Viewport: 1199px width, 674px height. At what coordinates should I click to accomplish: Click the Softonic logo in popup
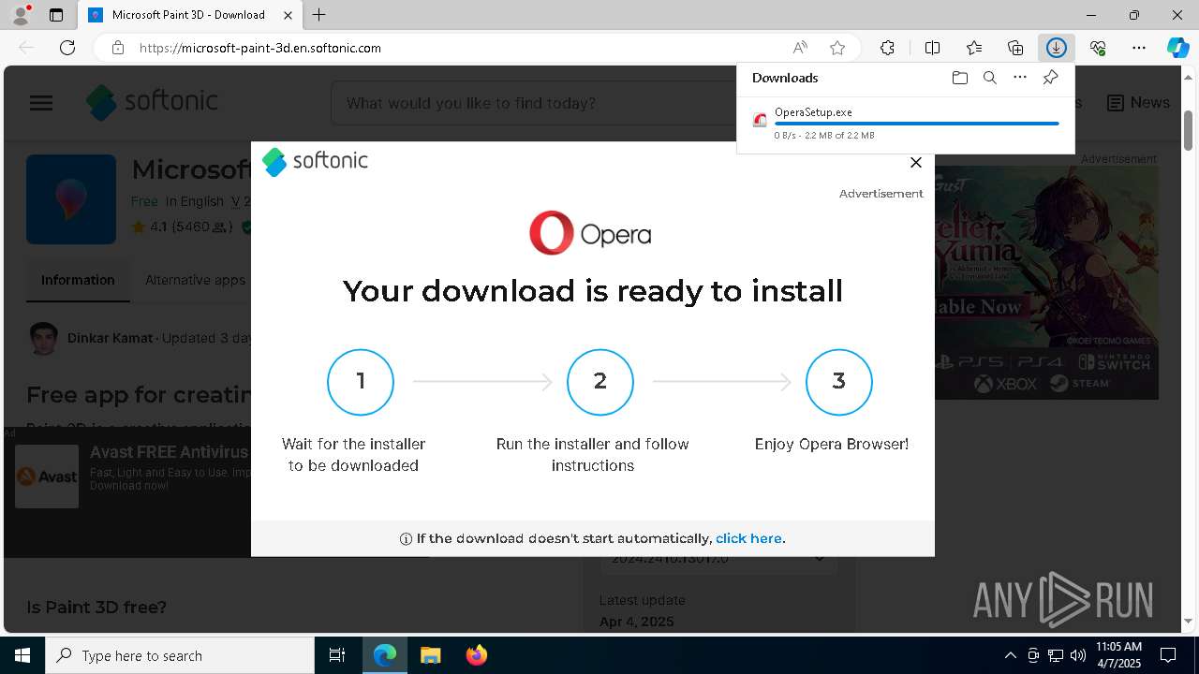point(315,161)
